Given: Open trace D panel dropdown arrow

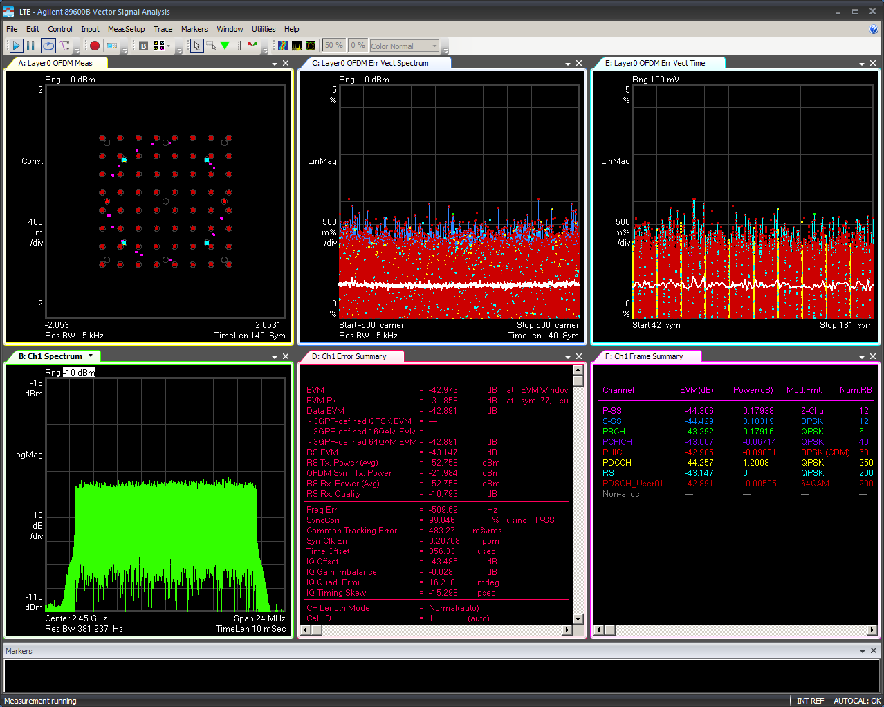Looking at the screenshot, I should [568, 357].
